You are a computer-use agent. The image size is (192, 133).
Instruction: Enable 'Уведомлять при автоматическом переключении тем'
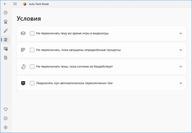click(32, 83)
